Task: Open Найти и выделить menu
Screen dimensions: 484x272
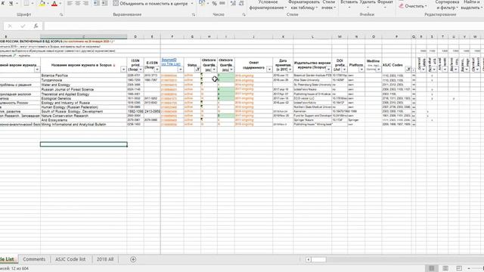Action: [x=472, y=5]
